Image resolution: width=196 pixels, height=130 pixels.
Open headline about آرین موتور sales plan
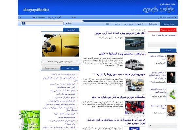pos(120,33)
